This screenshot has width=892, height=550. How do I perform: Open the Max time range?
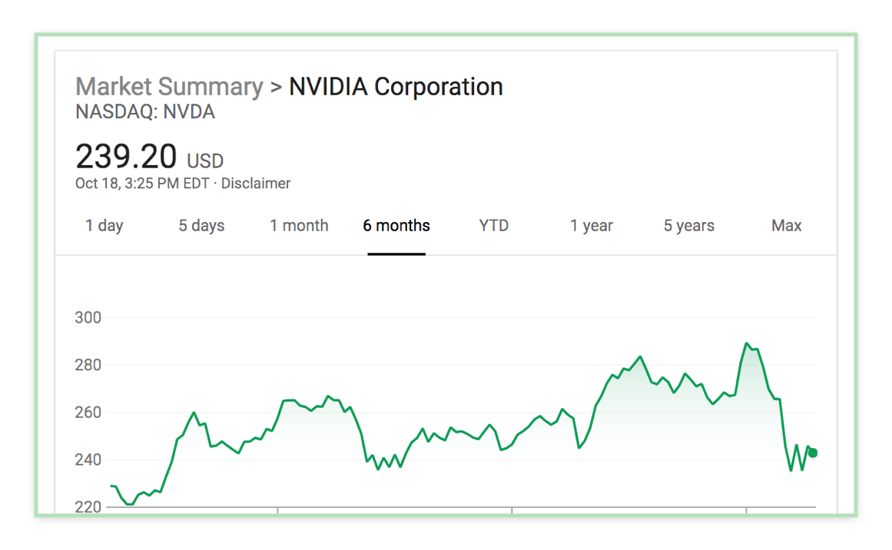pos(786,226)
